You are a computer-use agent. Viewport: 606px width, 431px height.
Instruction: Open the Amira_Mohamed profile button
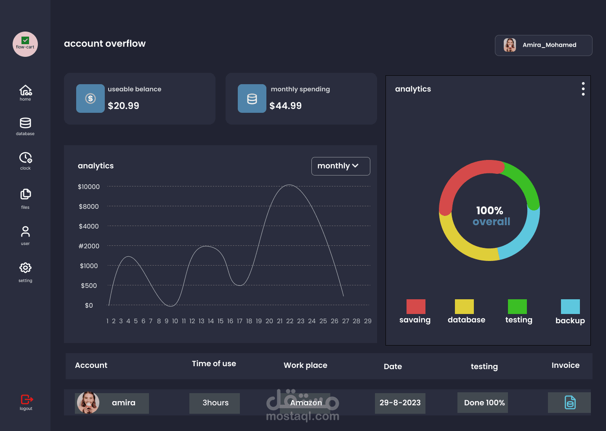(x=544, y=45)
